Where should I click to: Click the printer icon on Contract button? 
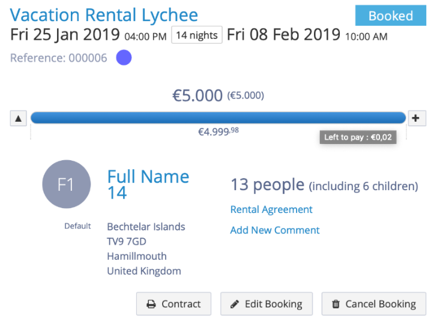click(x=151, y=304)
